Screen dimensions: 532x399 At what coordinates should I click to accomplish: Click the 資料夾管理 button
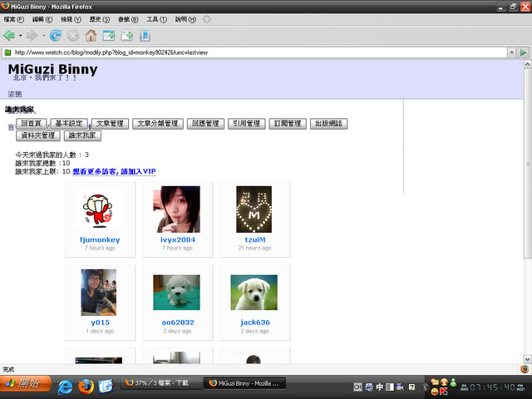38,135
